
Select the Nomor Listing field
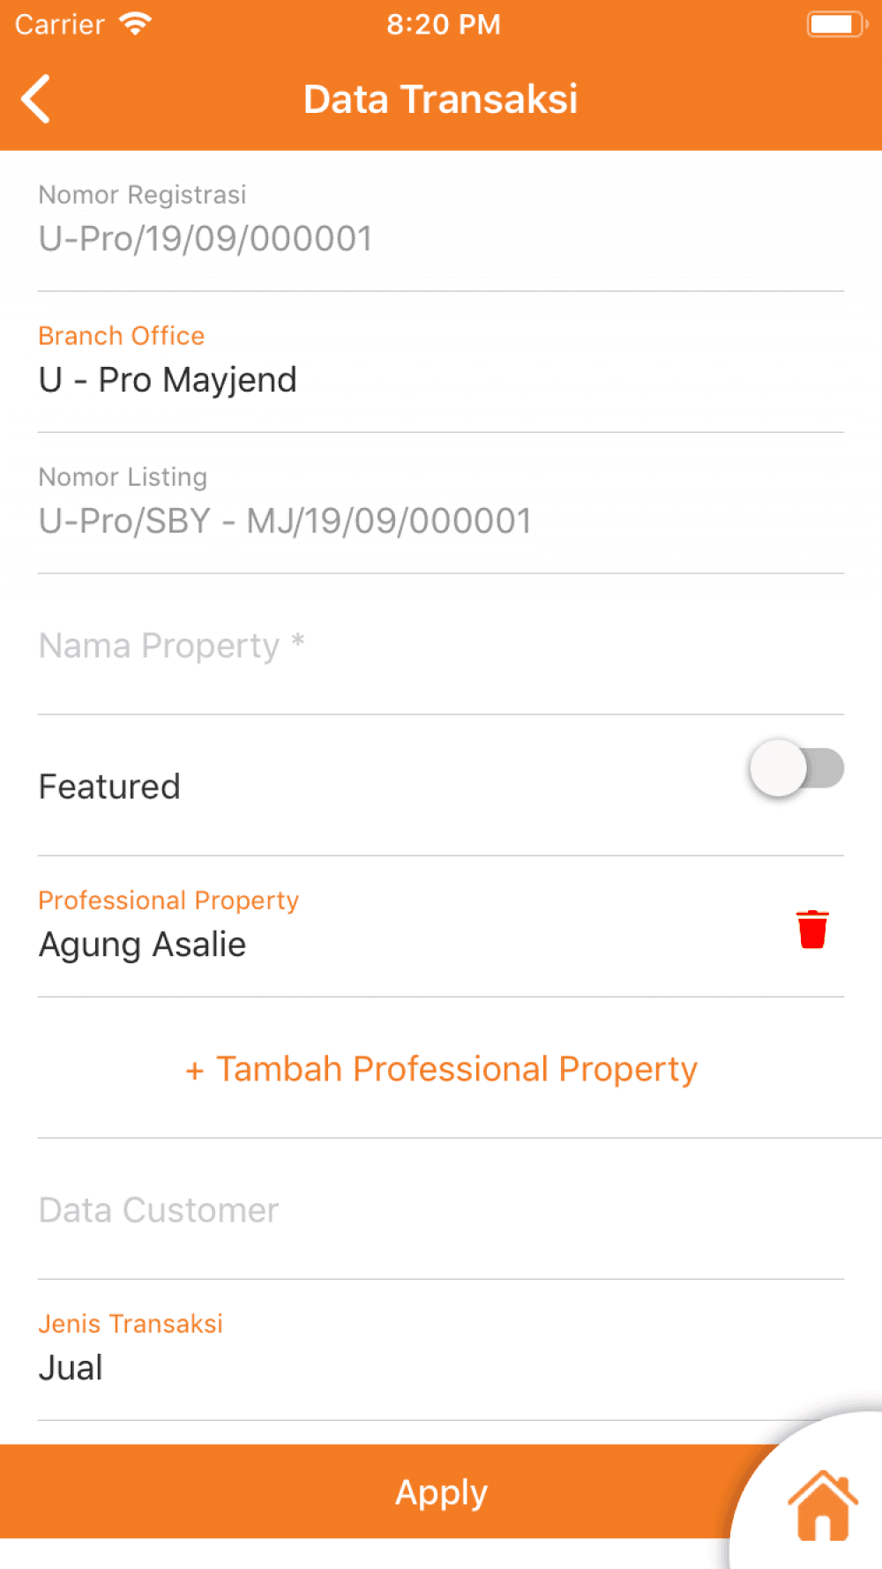441,504
